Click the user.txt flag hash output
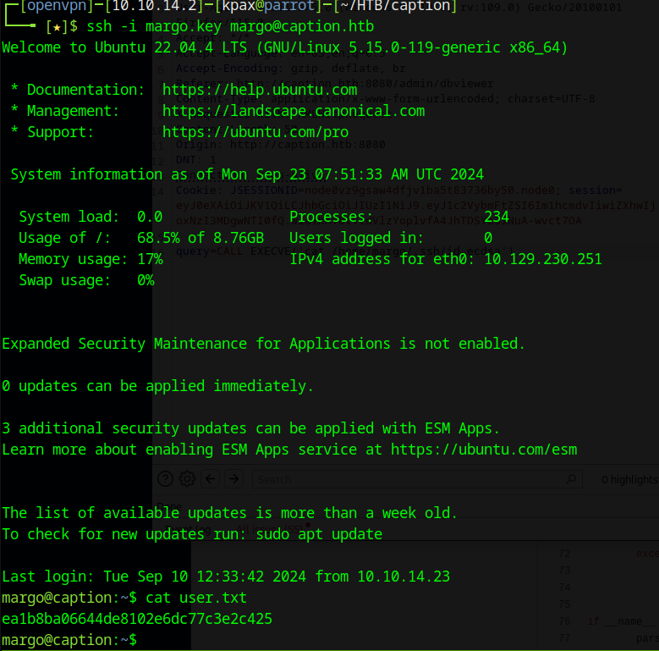Screen dimensions: 659x651 point(137,619)
